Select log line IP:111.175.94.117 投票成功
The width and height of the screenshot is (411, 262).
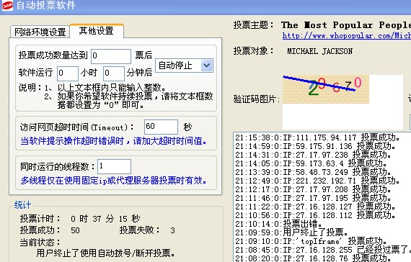(x=317, y=137)
